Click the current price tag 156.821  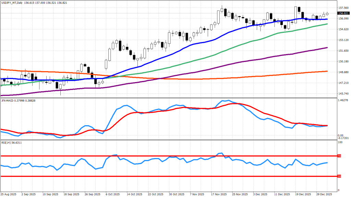point(343,13)
